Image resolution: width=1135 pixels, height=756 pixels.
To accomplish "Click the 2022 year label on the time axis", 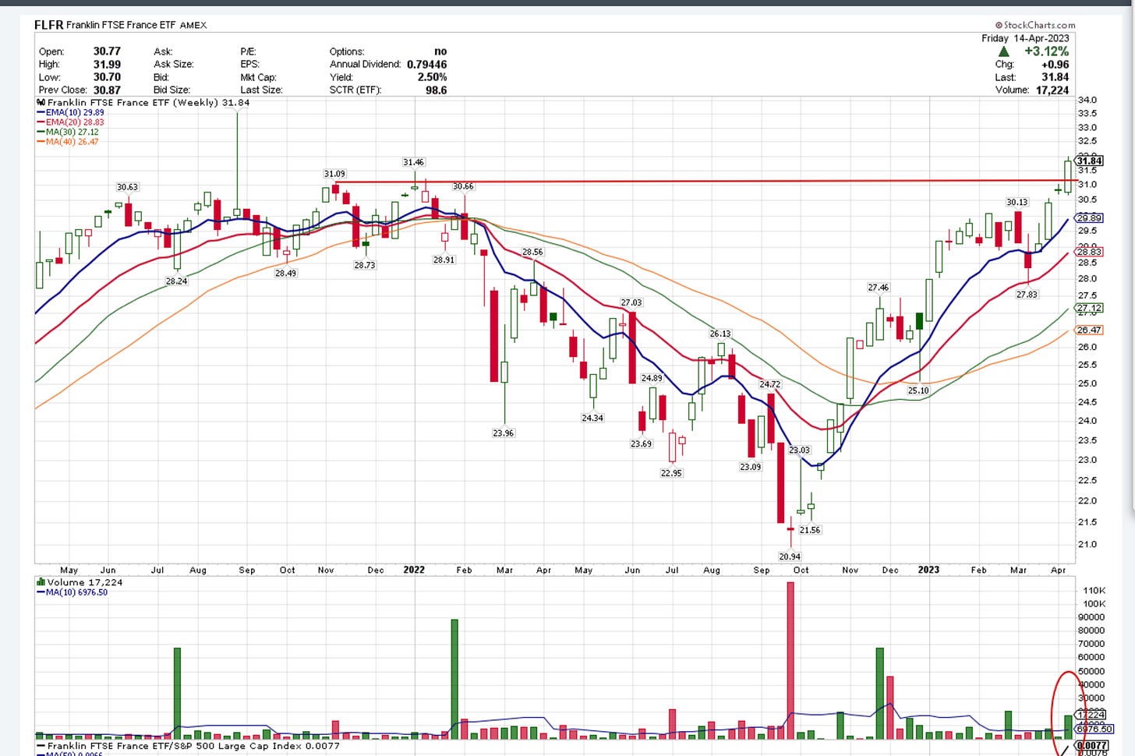I will click(414, 570).
